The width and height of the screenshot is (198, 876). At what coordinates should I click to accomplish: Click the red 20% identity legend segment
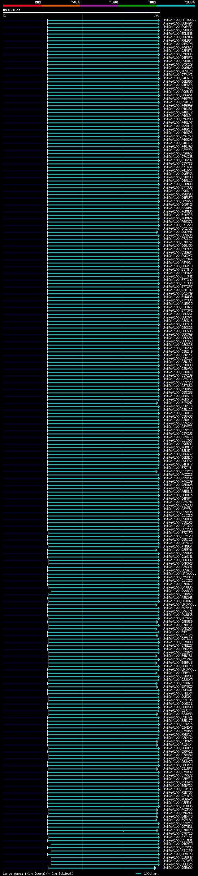click(22, 6)
